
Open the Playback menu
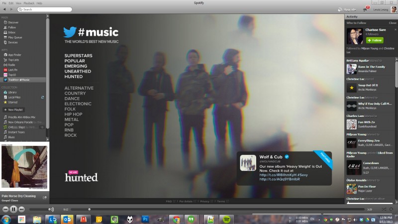point(29,3)
